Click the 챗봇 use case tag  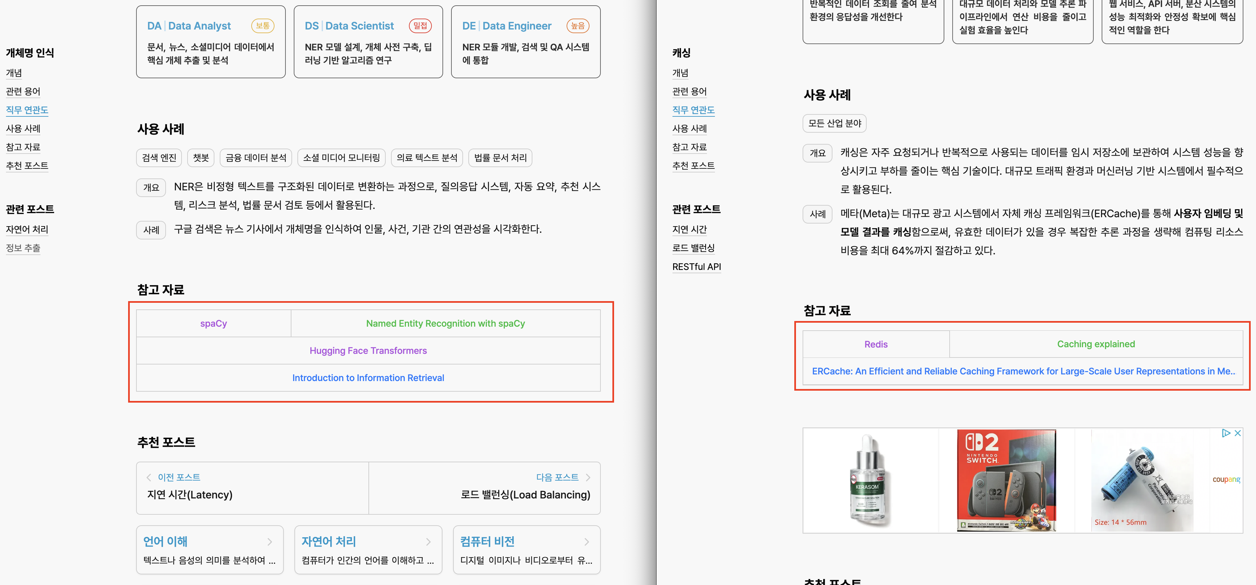coord(200,157)
